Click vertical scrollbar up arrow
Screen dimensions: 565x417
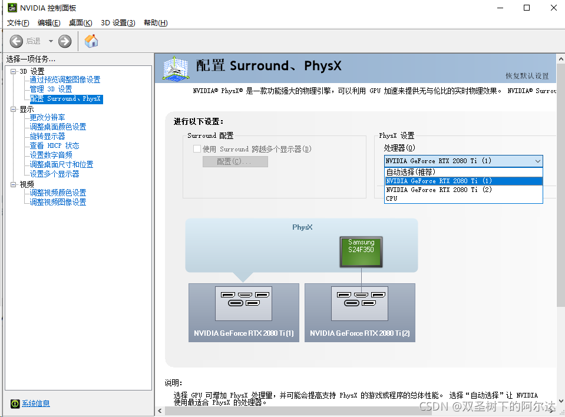click(561, 59)
